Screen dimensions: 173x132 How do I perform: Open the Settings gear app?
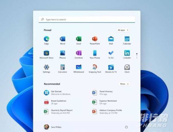click(46, 67)
